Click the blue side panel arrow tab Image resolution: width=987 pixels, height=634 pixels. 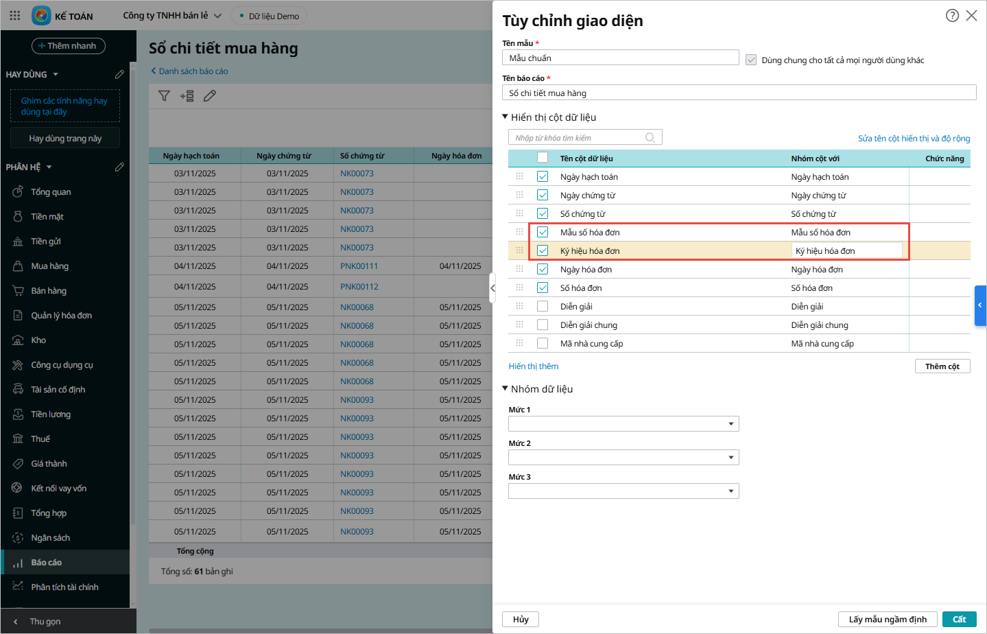(x=980, y=305)
